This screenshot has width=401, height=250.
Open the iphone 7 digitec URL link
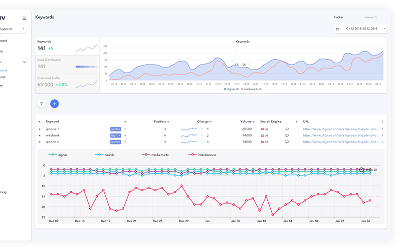tap(341, 129)
